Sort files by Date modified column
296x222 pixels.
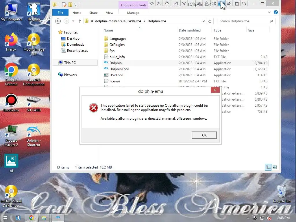[190, 30]
